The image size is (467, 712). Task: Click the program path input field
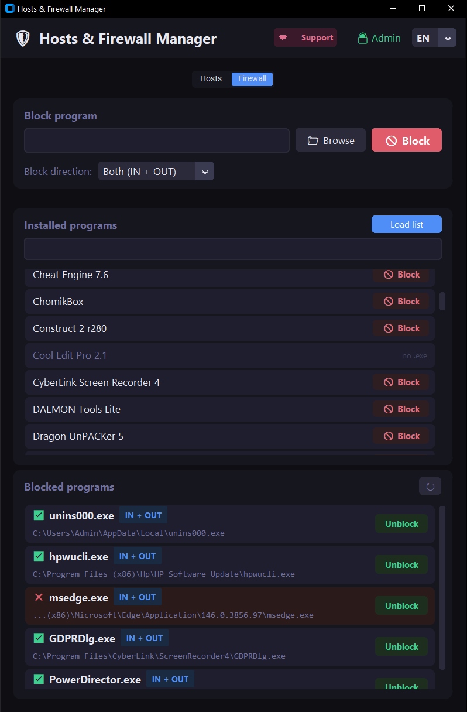157,141
